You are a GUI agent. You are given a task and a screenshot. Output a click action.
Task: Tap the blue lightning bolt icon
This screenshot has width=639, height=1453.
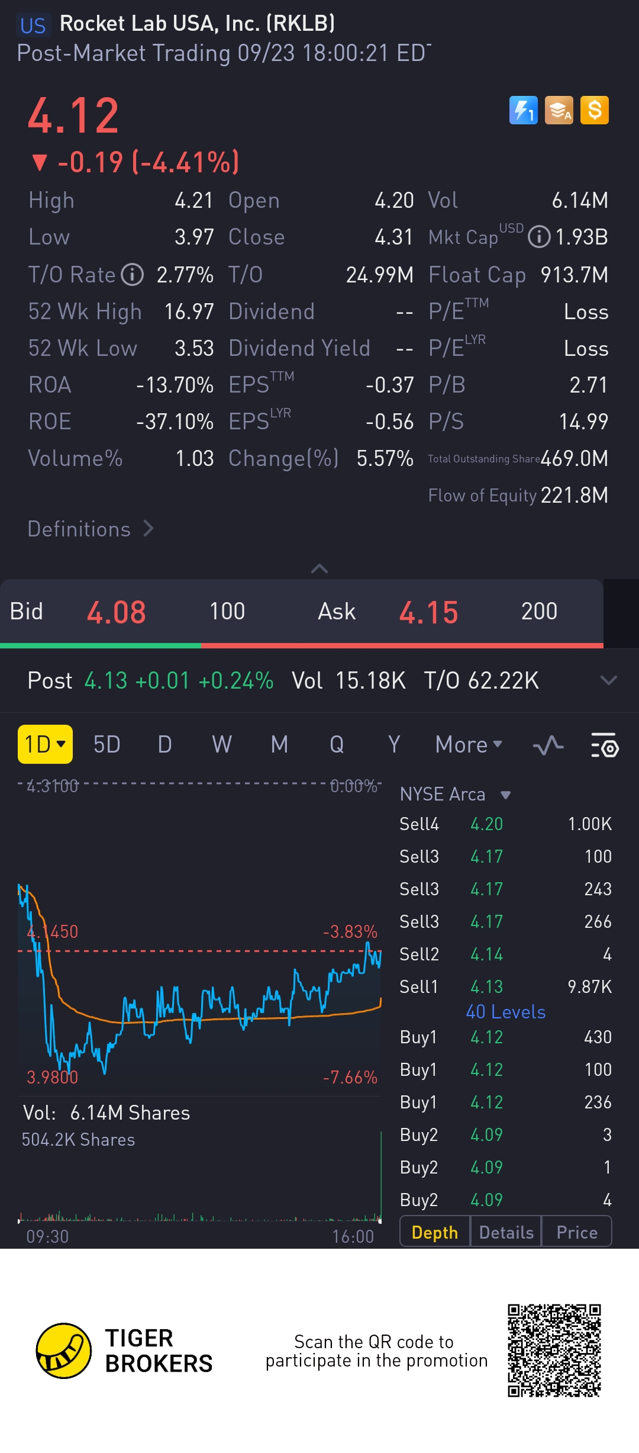pos(523,110)
